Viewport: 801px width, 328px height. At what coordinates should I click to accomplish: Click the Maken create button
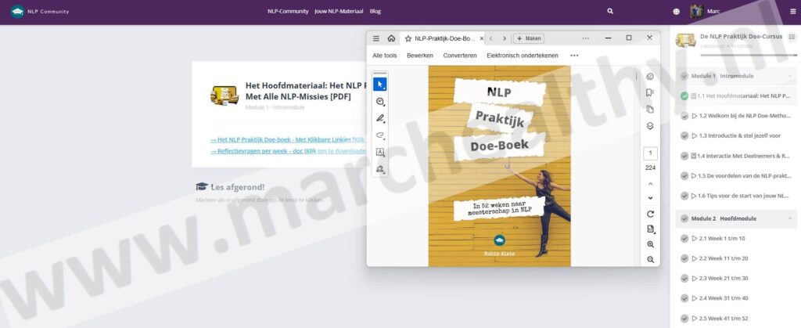[529, 38]
